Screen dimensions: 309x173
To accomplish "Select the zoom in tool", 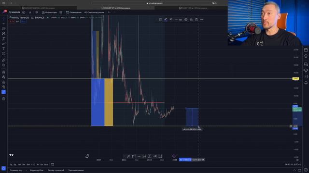I will tap(3, 65).
